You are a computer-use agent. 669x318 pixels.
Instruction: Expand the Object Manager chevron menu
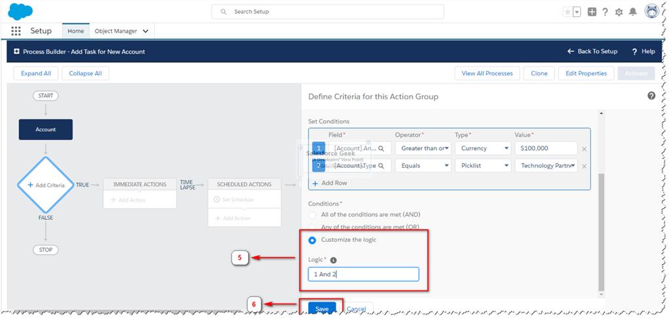click(x=146, y=31)
